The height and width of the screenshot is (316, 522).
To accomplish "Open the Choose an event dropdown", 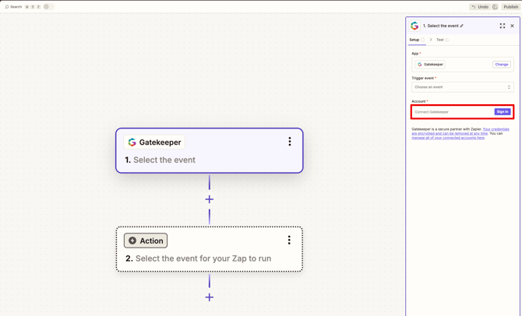I will [x=463, y=87].
